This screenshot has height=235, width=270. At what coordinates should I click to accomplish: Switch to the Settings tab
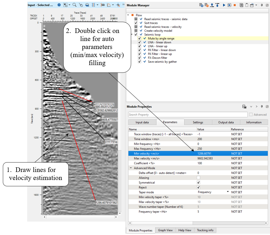coord(198,122)
